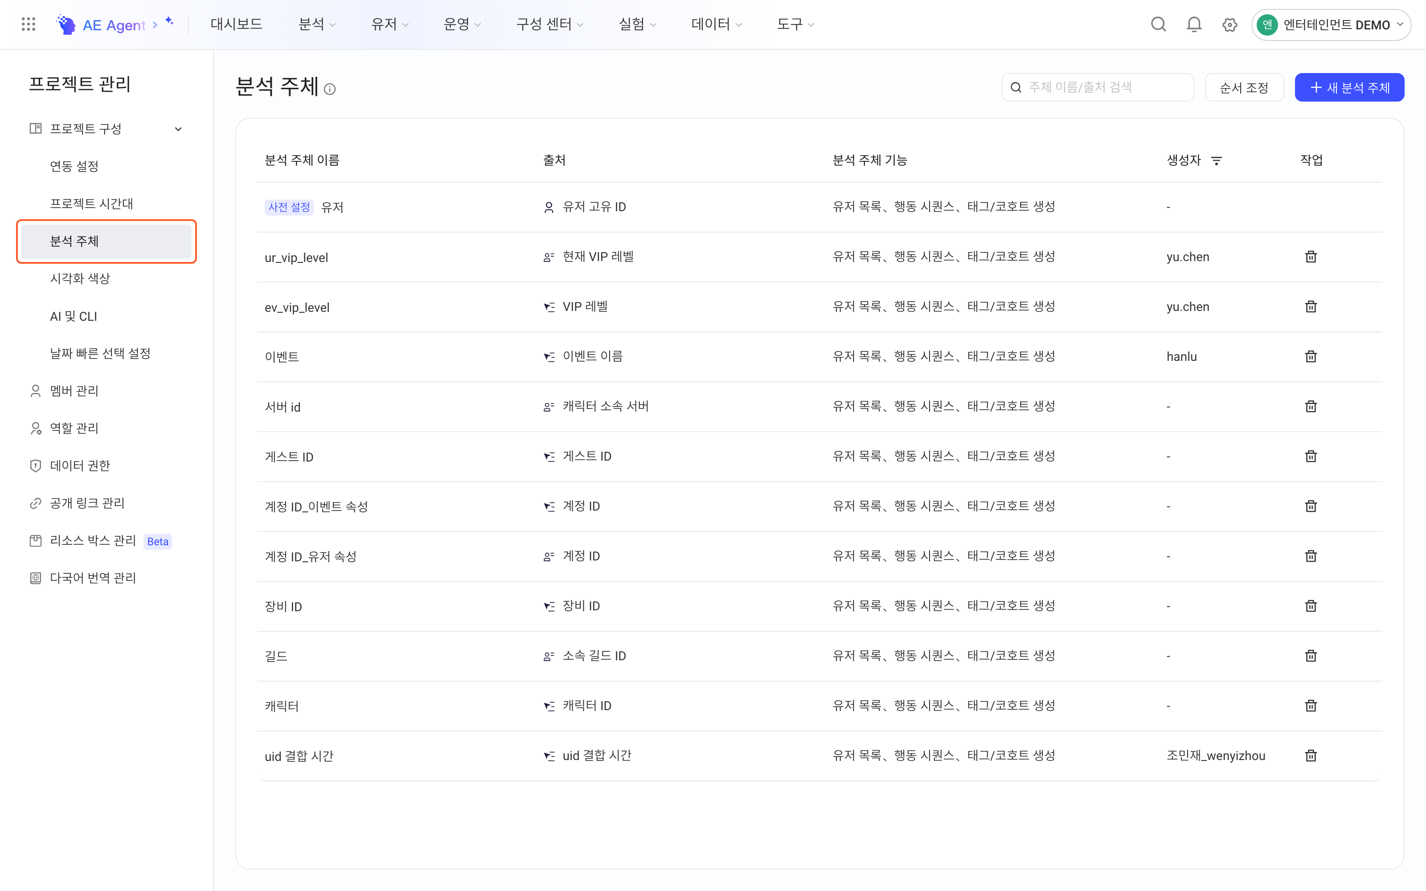Delete the uid 결합 시간 row
This screenshot has width=1426, height=891.
[x=1311, y=756]
